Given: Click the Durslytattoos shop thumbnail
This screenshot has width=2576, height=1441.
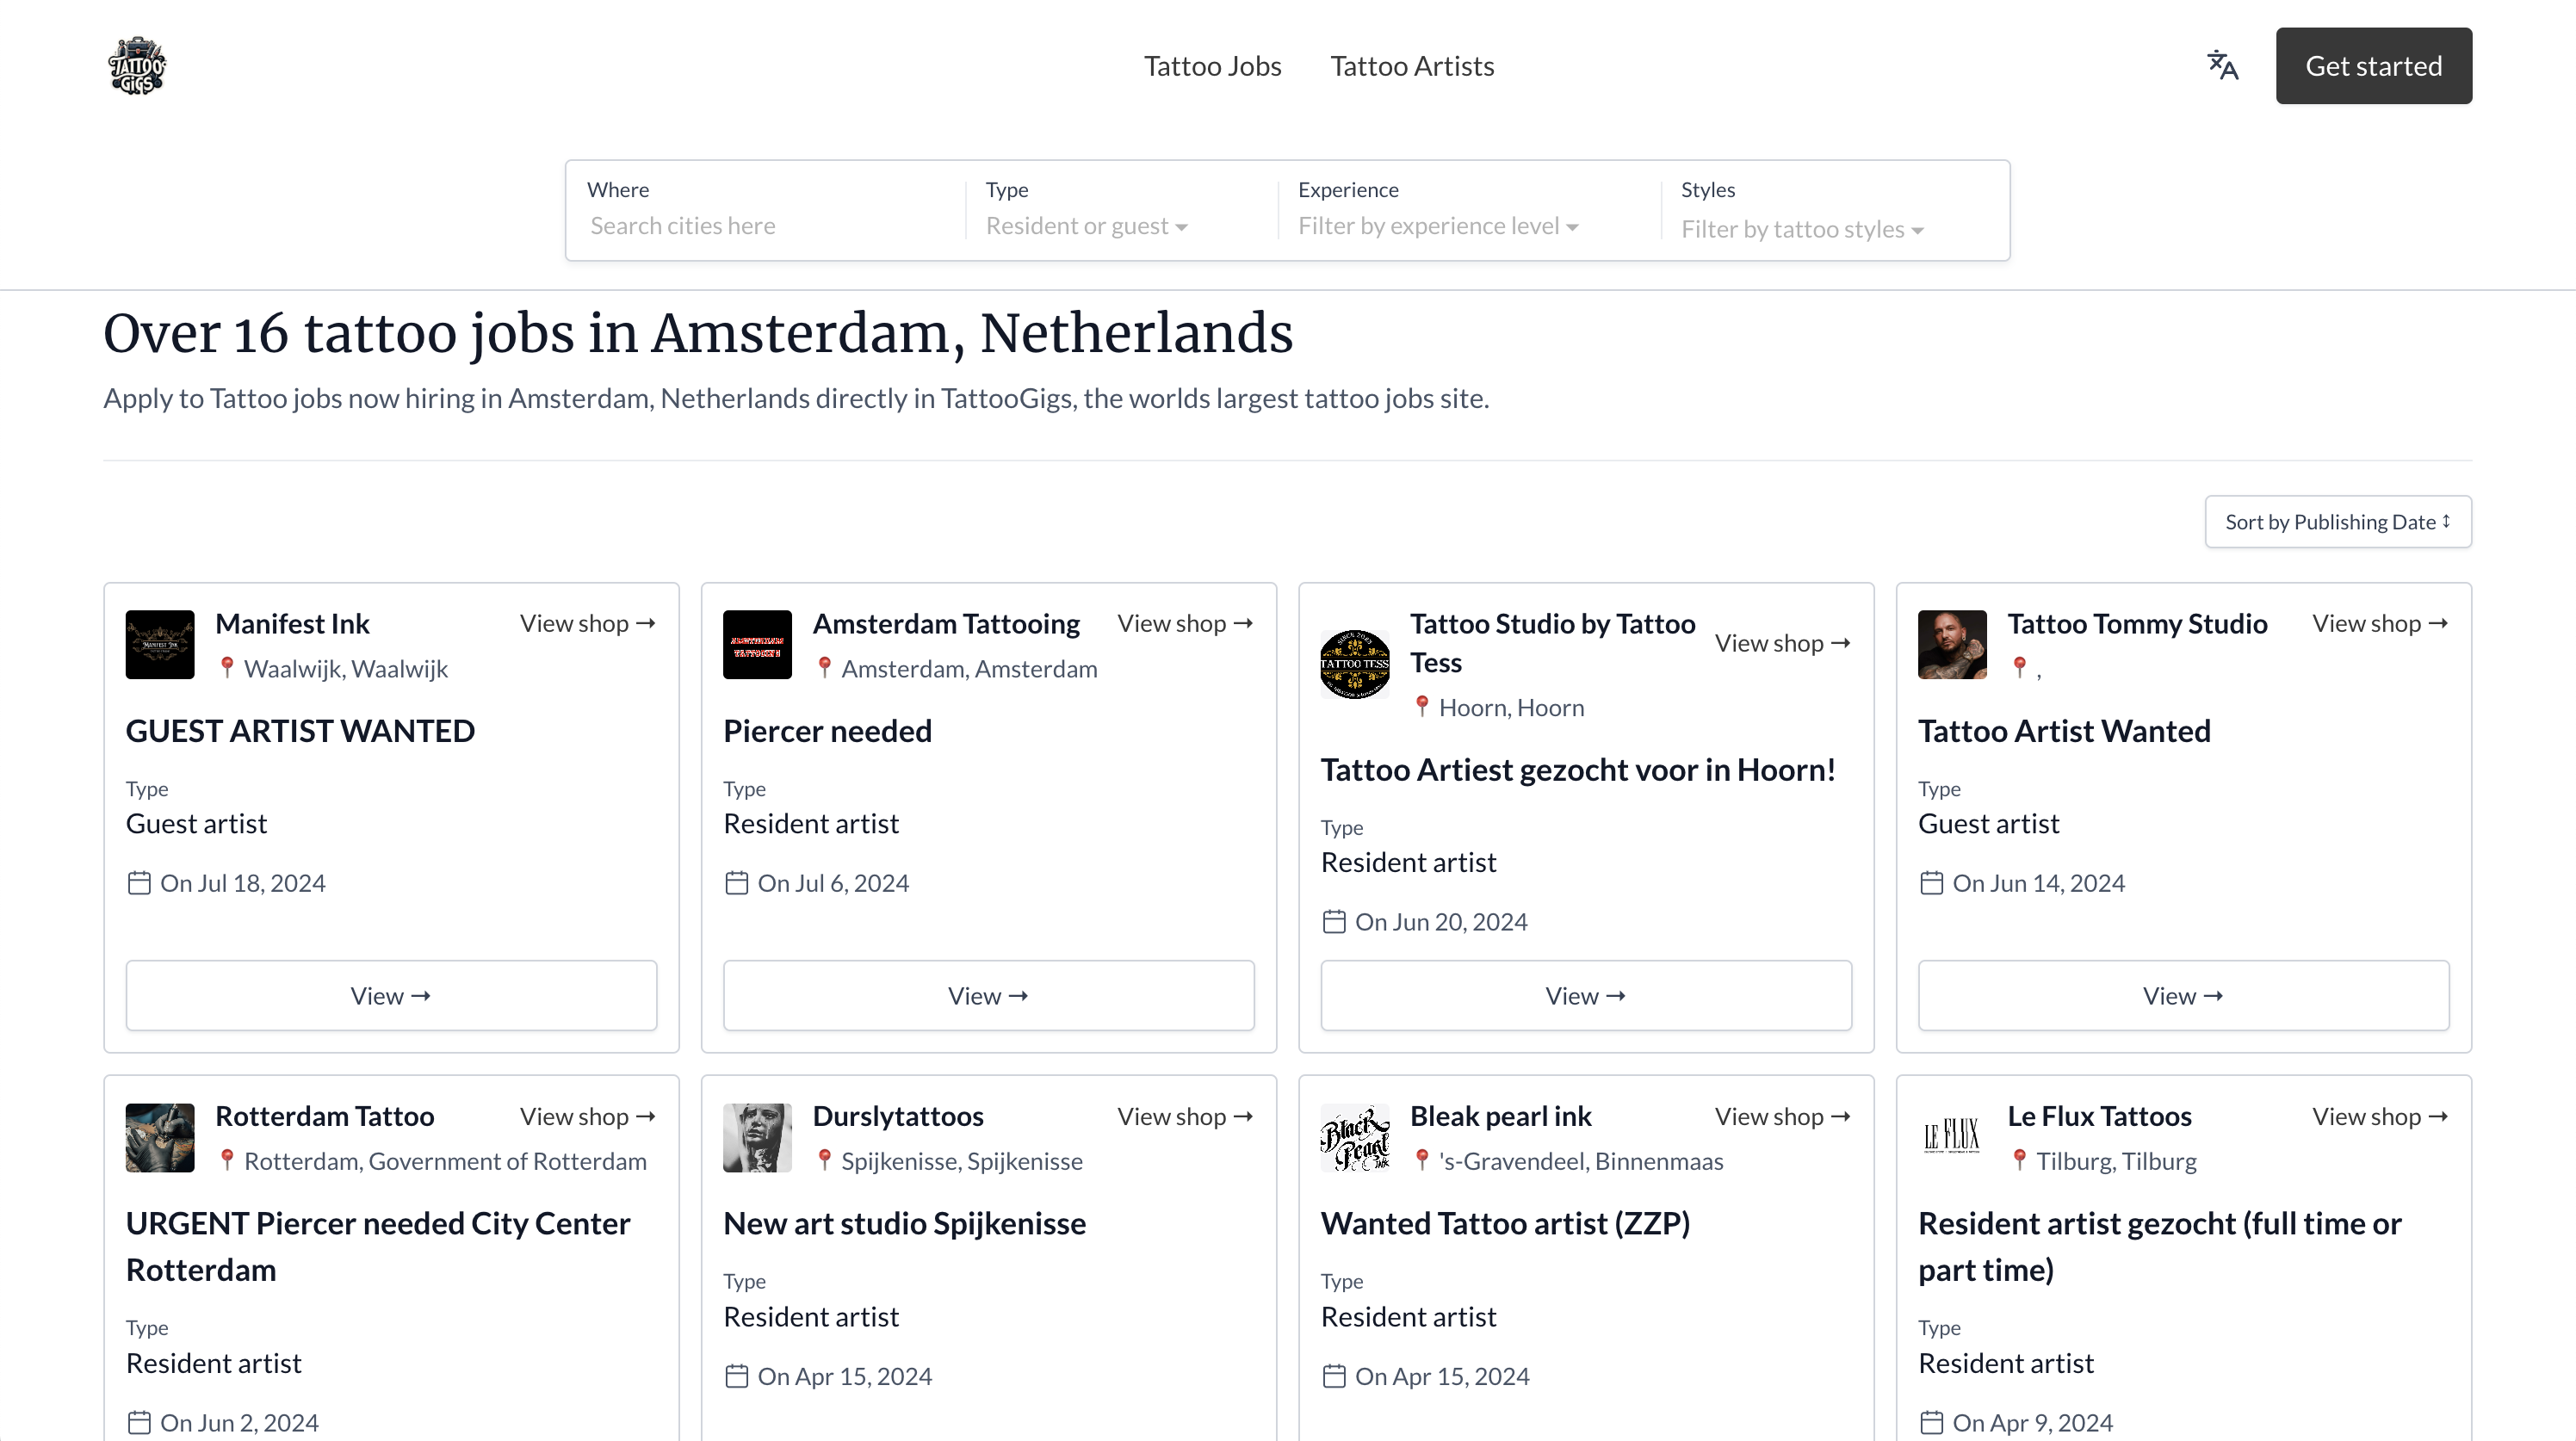Looking at the screenshot, I should [x=757, y=1138].
